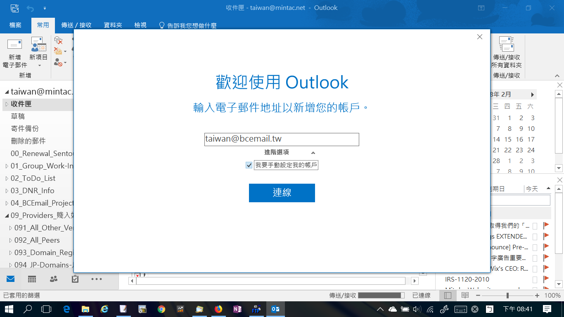Open the 檔案 (File) menu tab
This screenshot has width=564, height=317.
point(15,25)
